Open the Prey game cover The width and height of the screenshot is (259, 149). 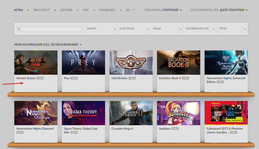tap(83, 63)
